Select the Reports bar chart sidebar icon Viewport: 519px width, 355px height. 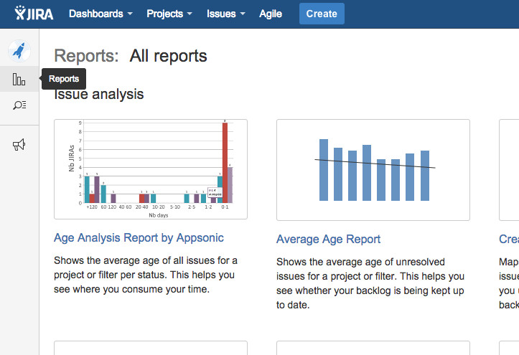pyautogui.click(x=19, y=80)
